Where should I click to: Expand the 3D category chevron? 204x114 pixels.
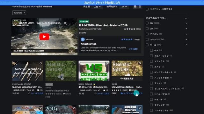tap(186, 28)
